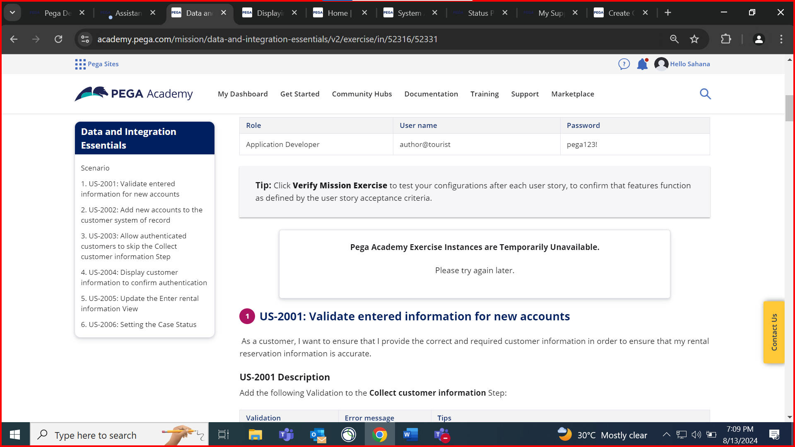This screenshot has width=795, height=447.
Task: Open the notifications bell
Action: click(x=642, y=64)
